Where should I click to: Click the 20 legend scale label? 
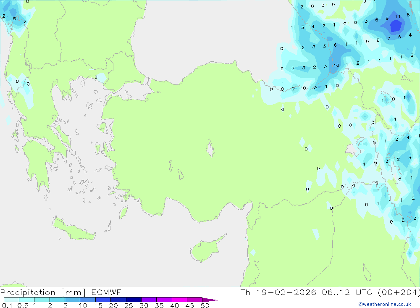pos(113,305)
